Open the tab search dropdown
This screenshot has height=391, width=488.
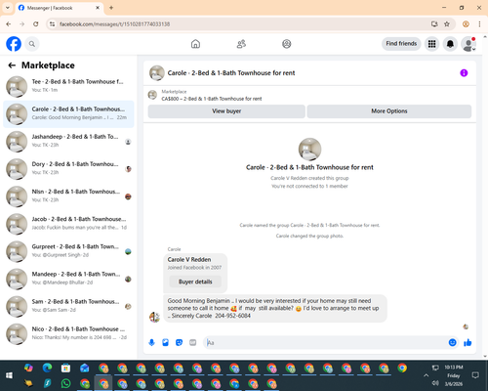click(8, 8)
